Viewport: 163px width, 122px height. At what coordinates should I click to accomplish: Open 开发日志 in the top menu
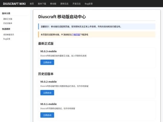(77, 4)
